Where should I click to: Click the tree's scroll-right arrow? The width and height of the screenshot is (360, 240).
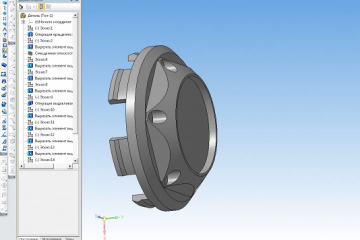[70, 166]
